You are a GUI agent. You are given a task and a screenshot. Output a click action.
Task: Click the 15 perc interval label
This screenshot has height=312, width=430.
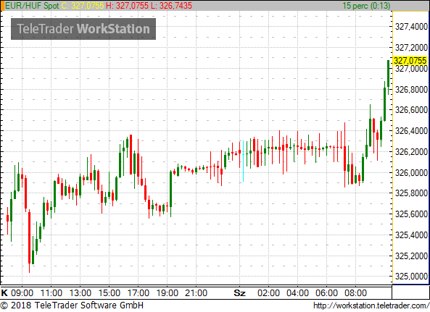coord(366,6)
